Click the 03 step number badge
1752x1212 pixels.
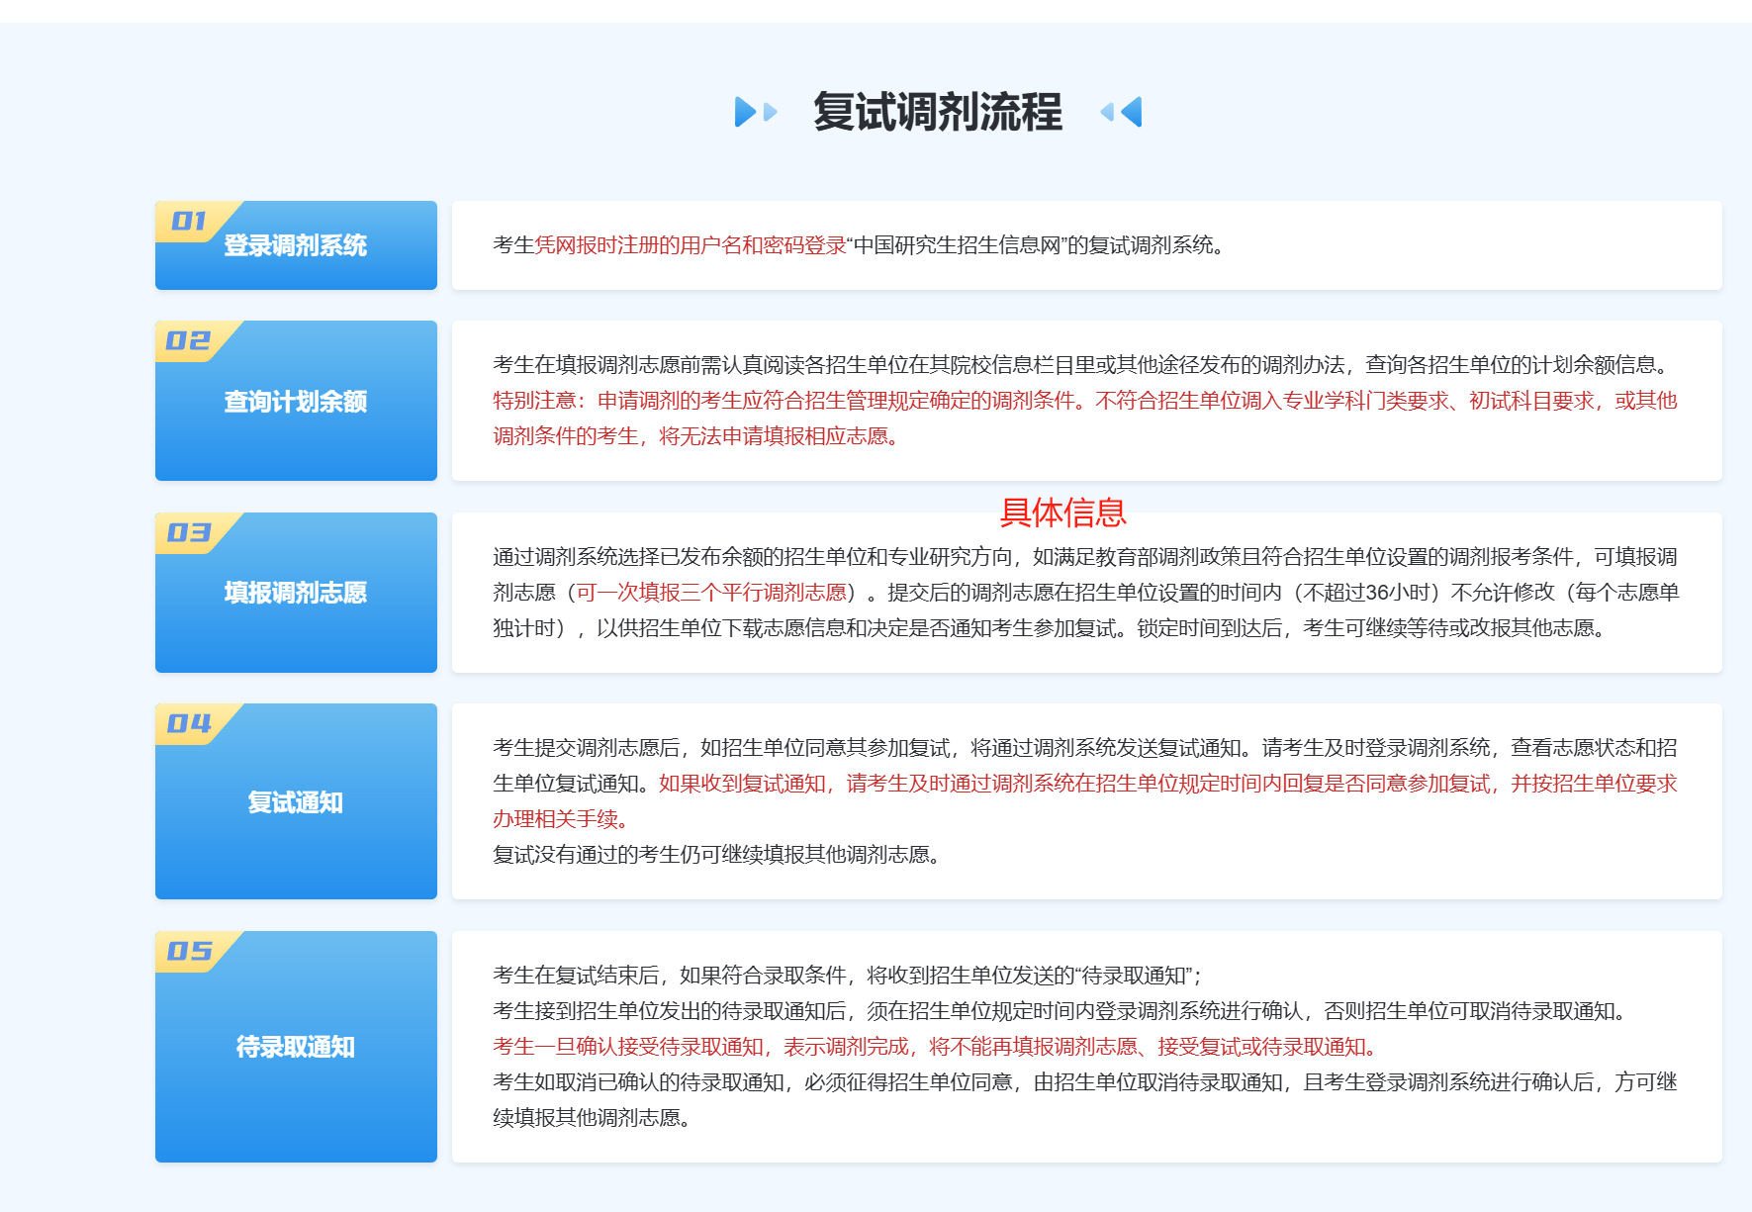[188, 532]
